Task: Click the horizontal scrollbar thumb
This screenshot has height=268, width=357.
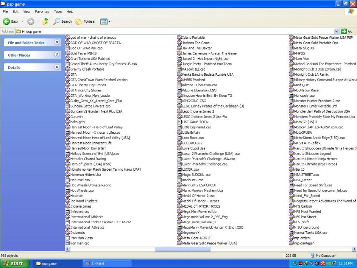Action: tap(183, 249)
